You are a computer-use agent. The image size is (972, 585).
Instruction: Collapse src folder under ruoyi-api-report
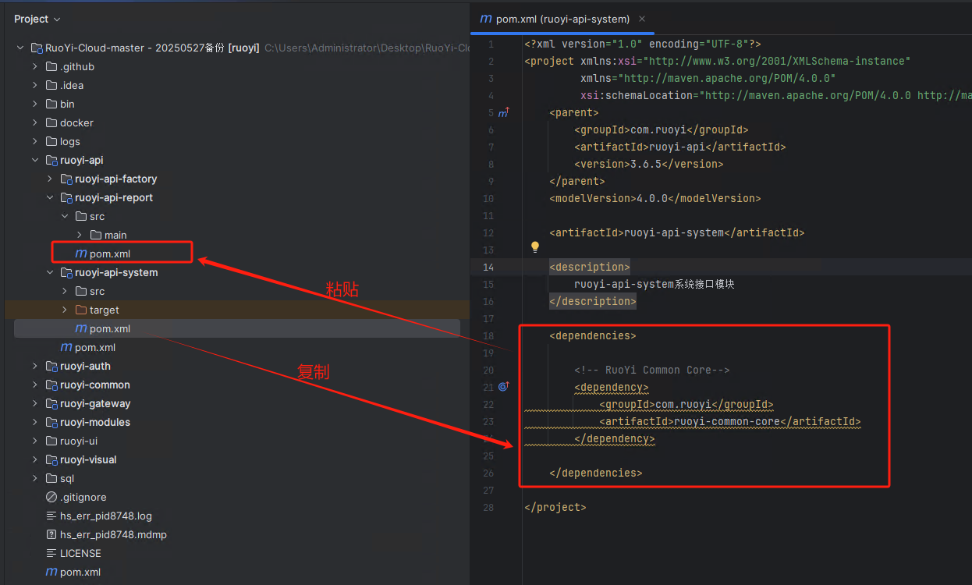[65, 216]
